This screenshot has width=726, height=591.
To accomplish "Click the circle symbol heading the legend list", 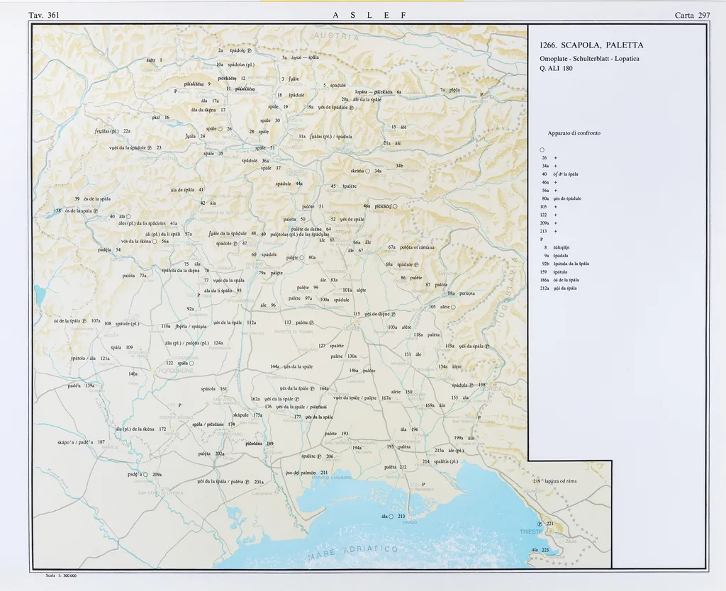I will click(x=542, y=150).
